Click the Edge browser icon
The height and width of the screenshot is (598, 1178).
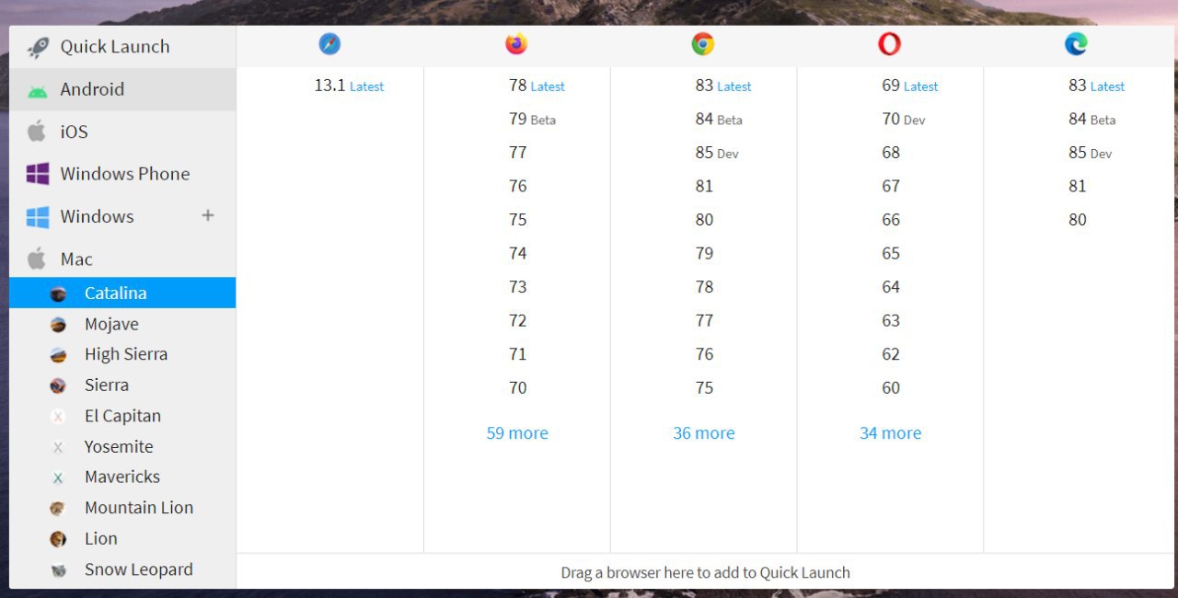coord(1076,44)
